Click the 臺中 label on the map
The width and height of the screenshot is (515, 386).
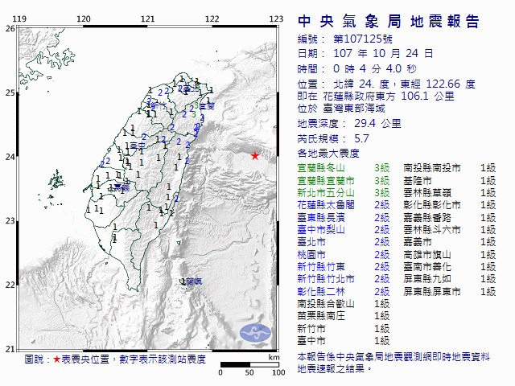pos(138,145)
